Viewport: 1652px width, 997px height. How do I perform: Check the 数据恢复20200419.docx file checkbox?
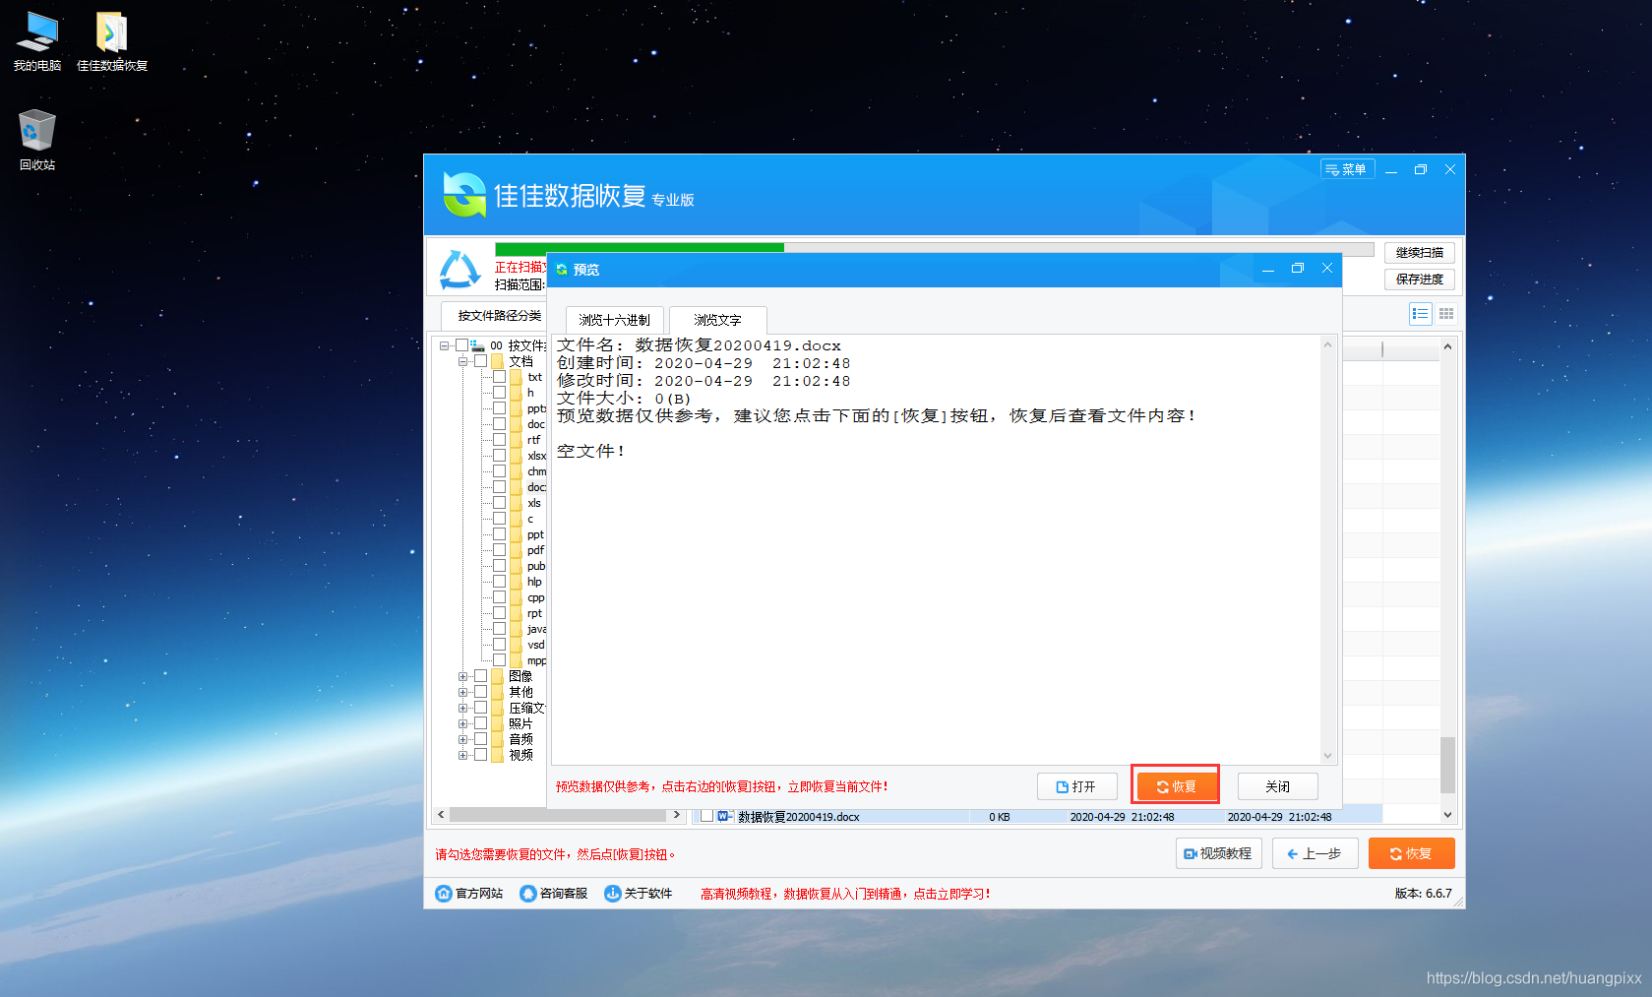706,816
